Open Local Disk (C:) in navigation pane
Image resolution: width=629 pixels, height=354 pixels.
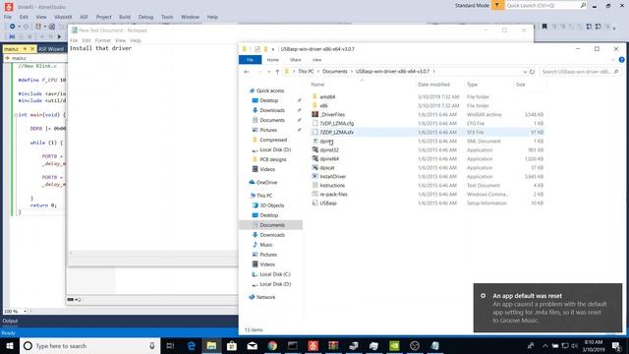pos(275,274)
